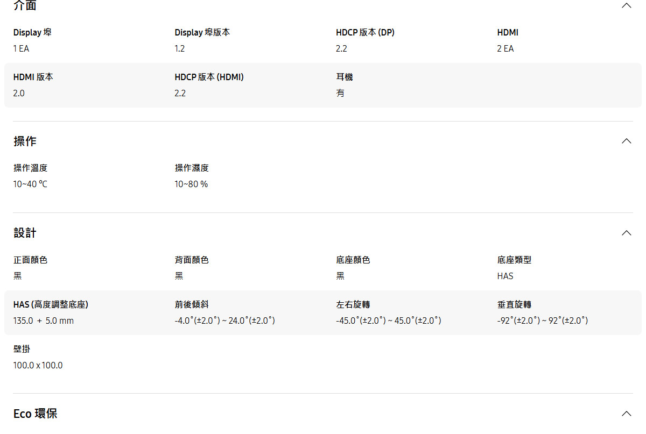Select the 1.2 version value
Image resolution: width=646 pixels, height=434 pixels.
pyautogui.click(x=180, y=48)
